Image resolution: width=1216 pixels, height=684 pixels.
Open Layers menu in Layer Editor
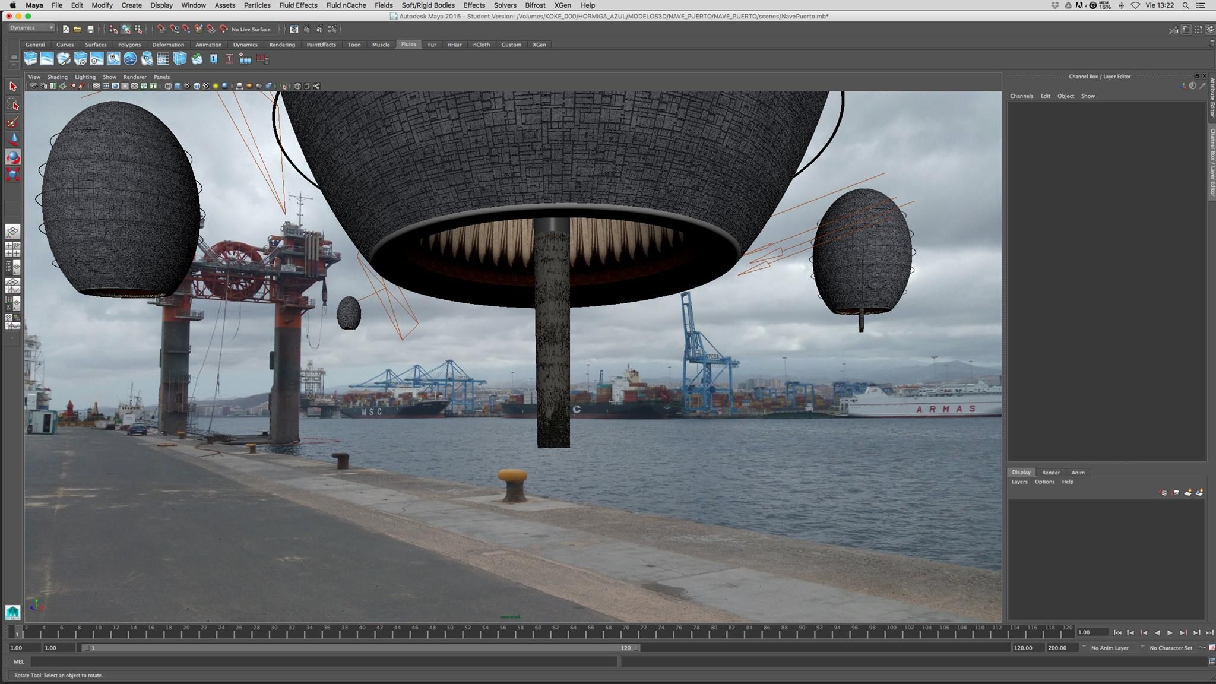[1019, 482]
